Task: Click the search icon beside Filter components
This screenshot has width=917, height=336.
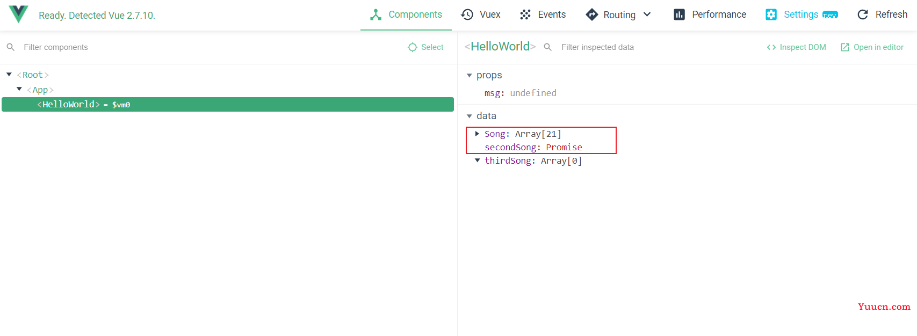Action: tap(10, 47)
